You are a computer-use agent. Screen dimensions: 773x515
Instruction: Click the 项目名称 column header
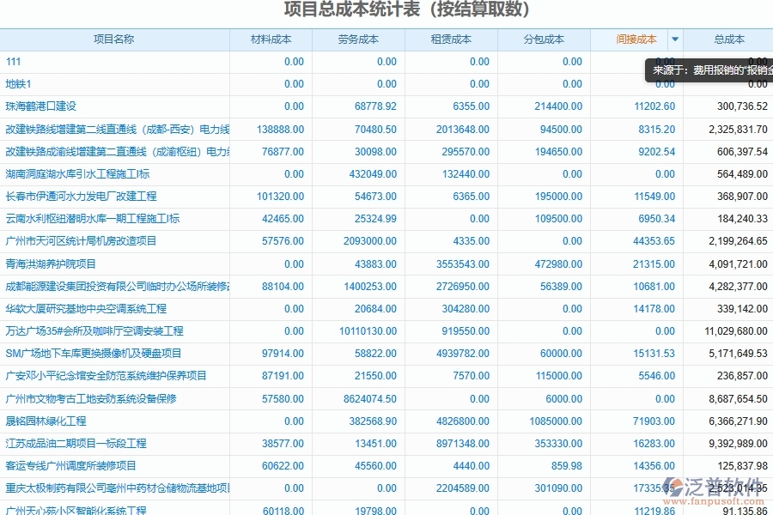(116, 39)
